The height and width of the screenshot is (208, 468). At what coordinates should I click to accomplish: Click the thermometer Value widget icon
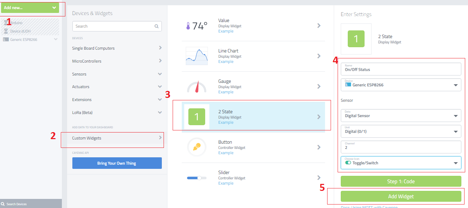pos(188,26)
